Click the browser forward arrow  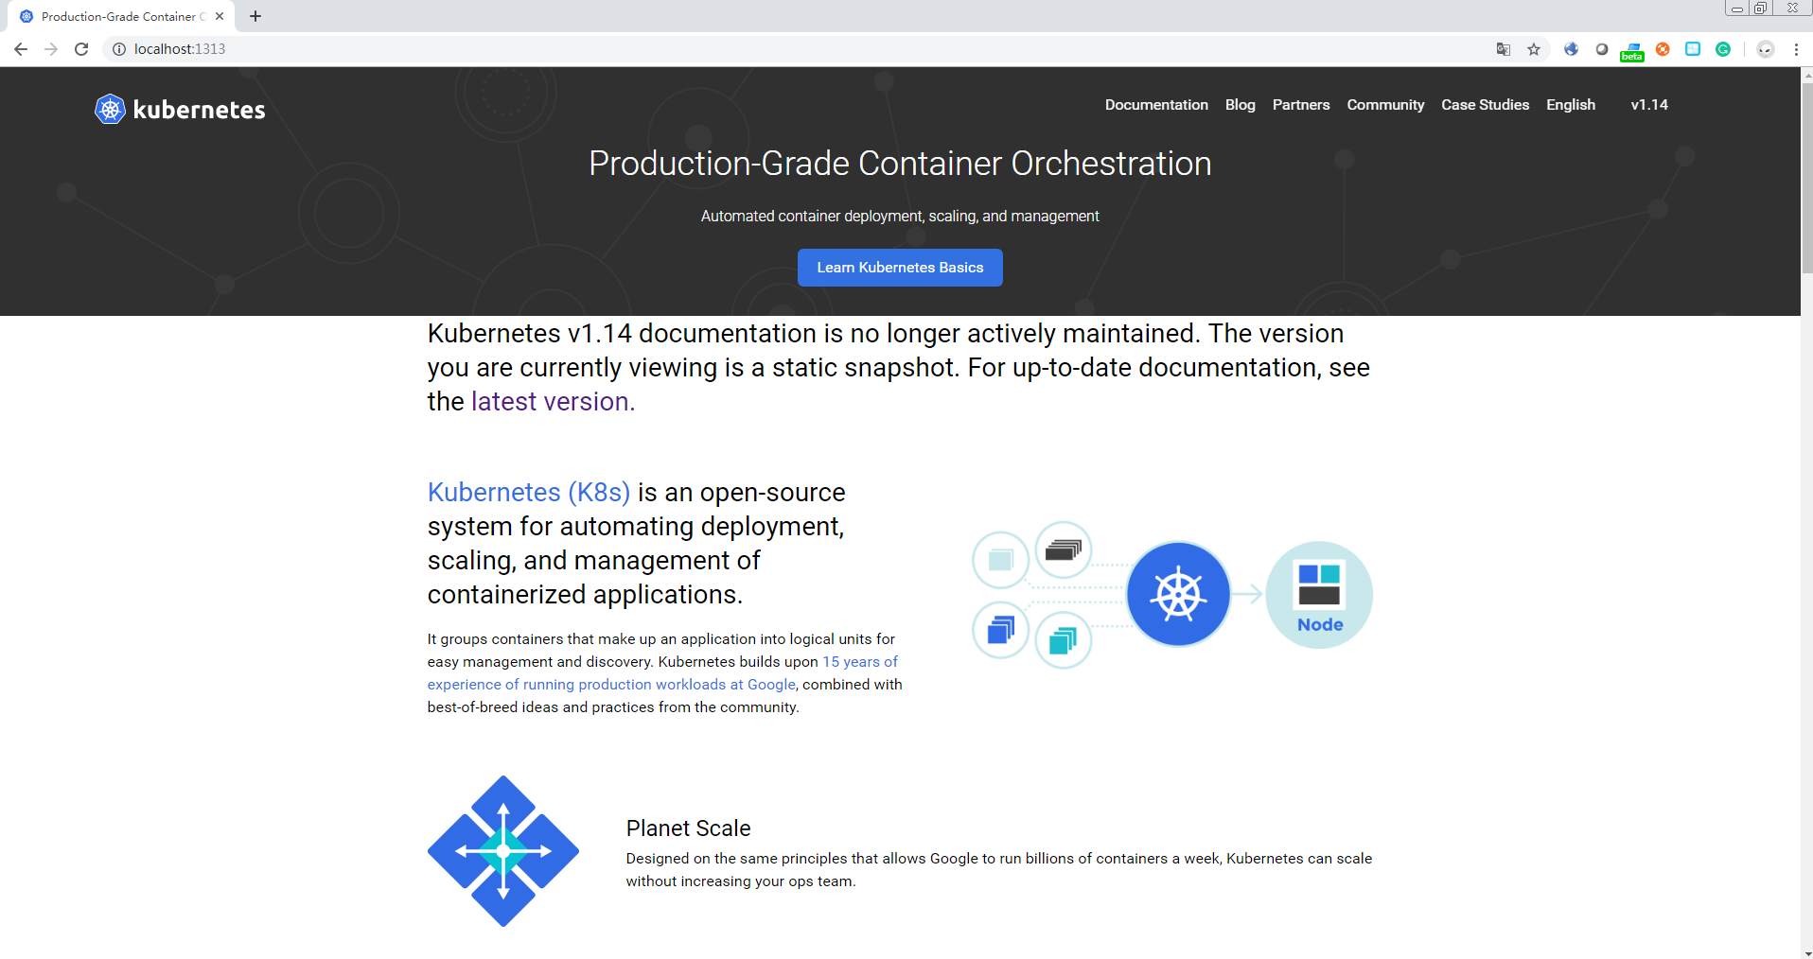click(51, 49)
